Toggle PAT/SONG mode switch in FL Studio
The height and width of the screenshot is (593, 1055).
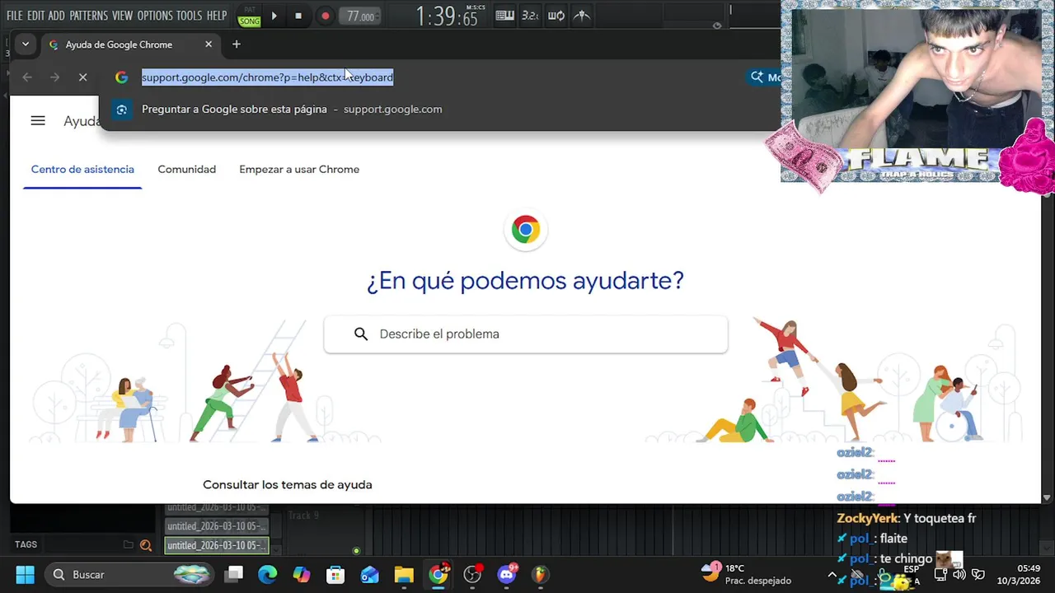249,16
